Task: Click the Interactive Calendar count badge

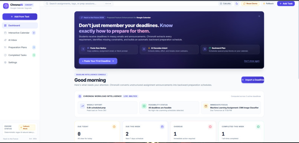Action: tap(34, 33)
